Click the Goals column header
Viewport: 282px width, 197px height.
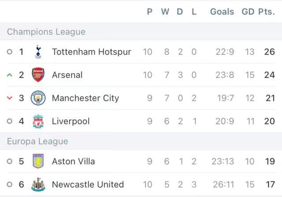click(222, 12)
